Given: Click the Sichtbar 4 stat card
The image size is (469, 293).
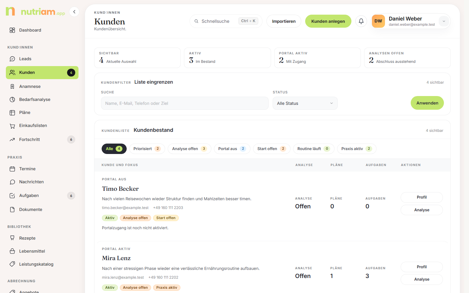Looking at the screenshot, I should click(x=137, y=58).
